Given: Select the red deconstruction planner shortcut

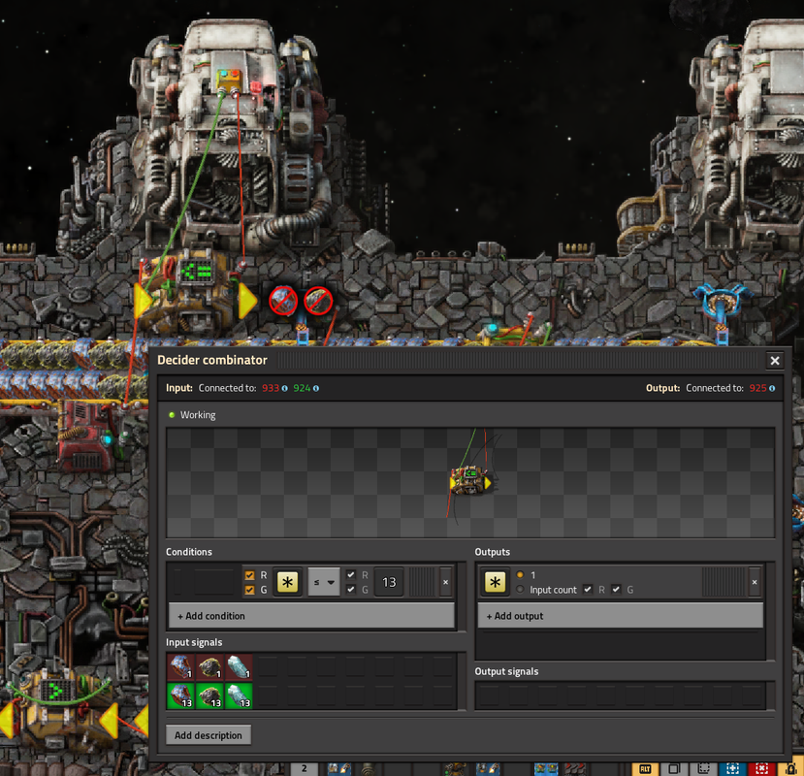Looking at the screenshot, I should tap(761, 769).
